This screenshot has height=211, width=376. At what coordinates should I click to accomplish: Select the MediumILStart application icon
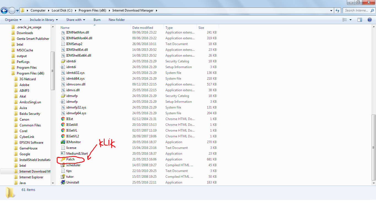(x=63, y=154)
